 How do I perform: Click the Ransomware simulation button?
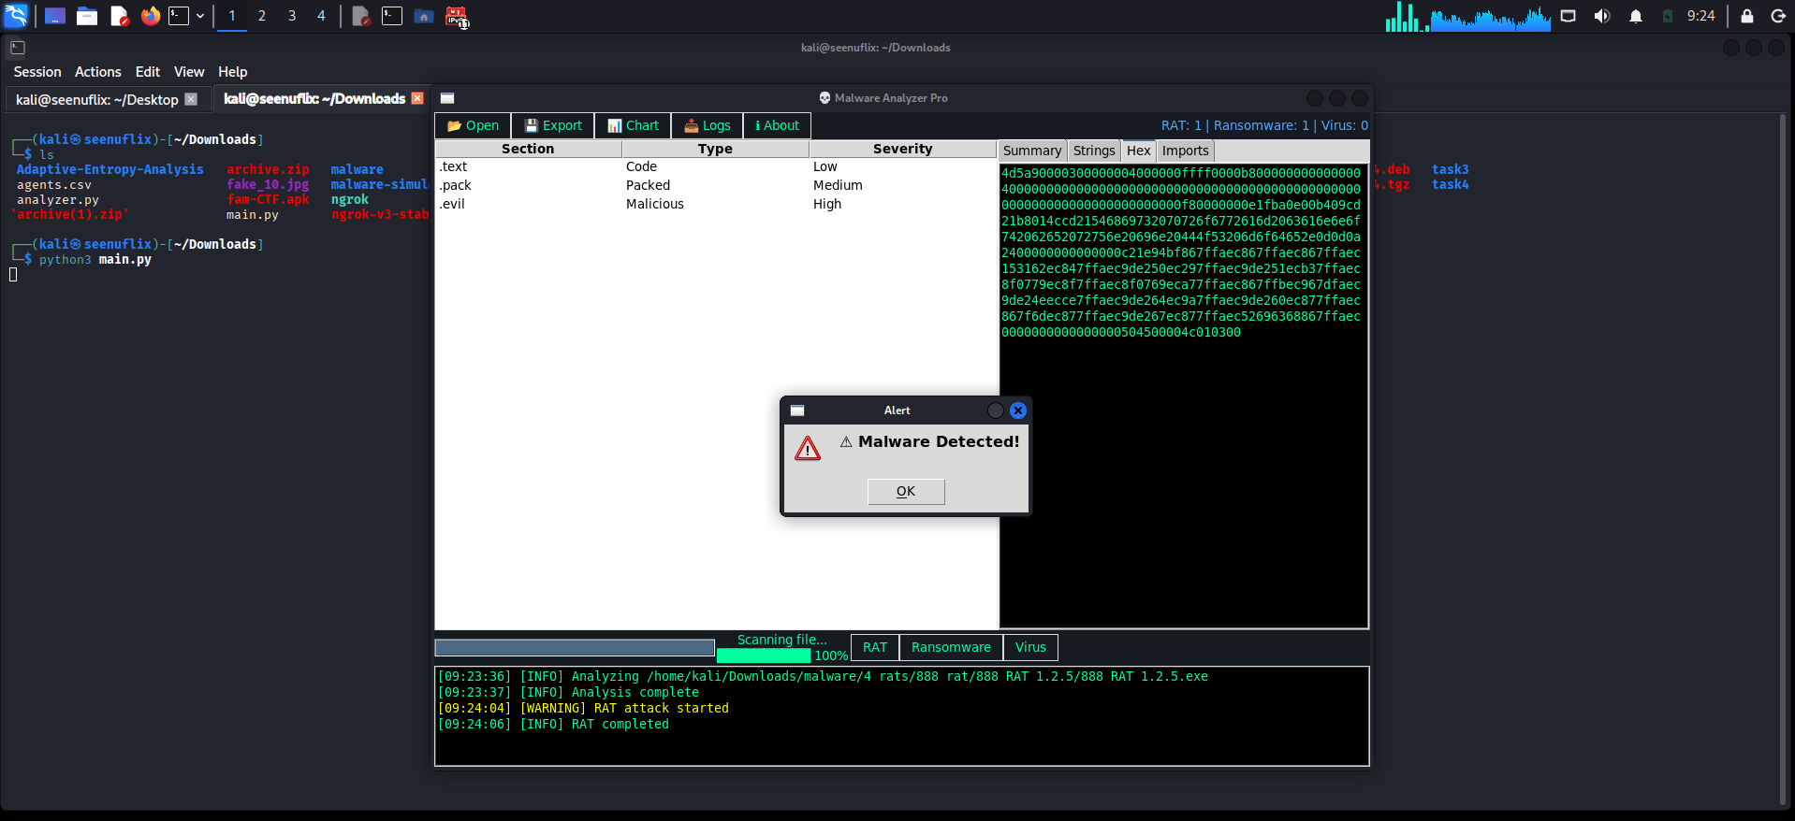tap(950, 647)
